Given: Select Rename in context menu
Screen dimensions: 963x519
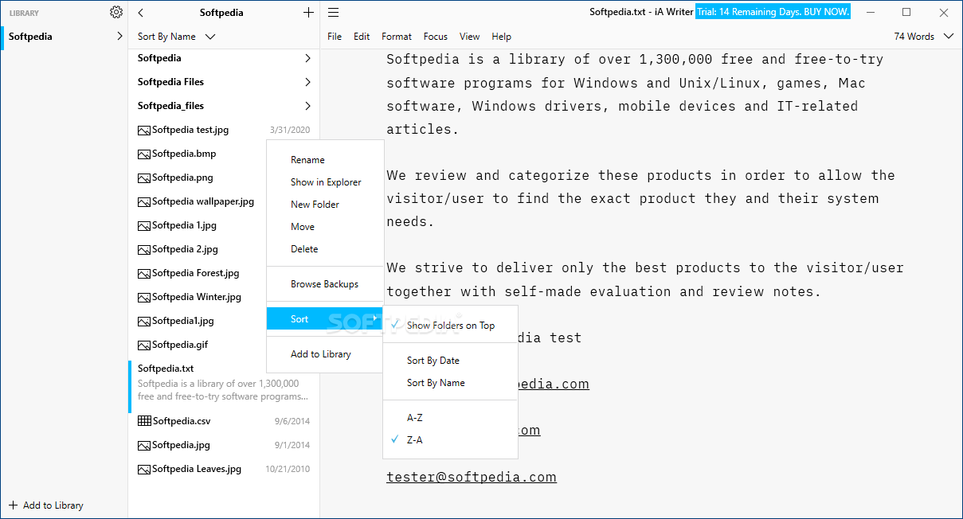Looking at the screenshot, I should pos(325,159).
